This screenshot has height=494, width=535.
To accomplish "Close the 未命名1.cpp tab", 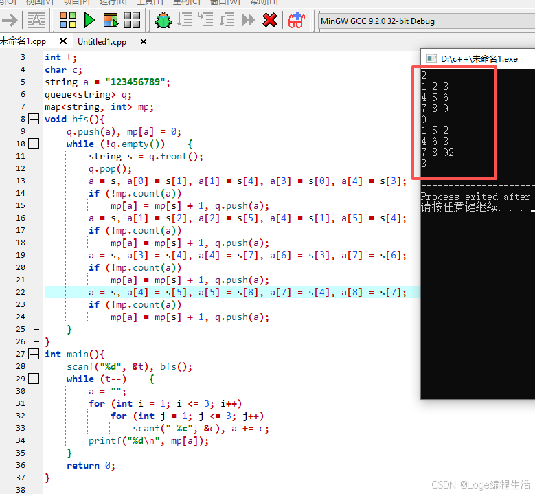I will coord(63,41).
